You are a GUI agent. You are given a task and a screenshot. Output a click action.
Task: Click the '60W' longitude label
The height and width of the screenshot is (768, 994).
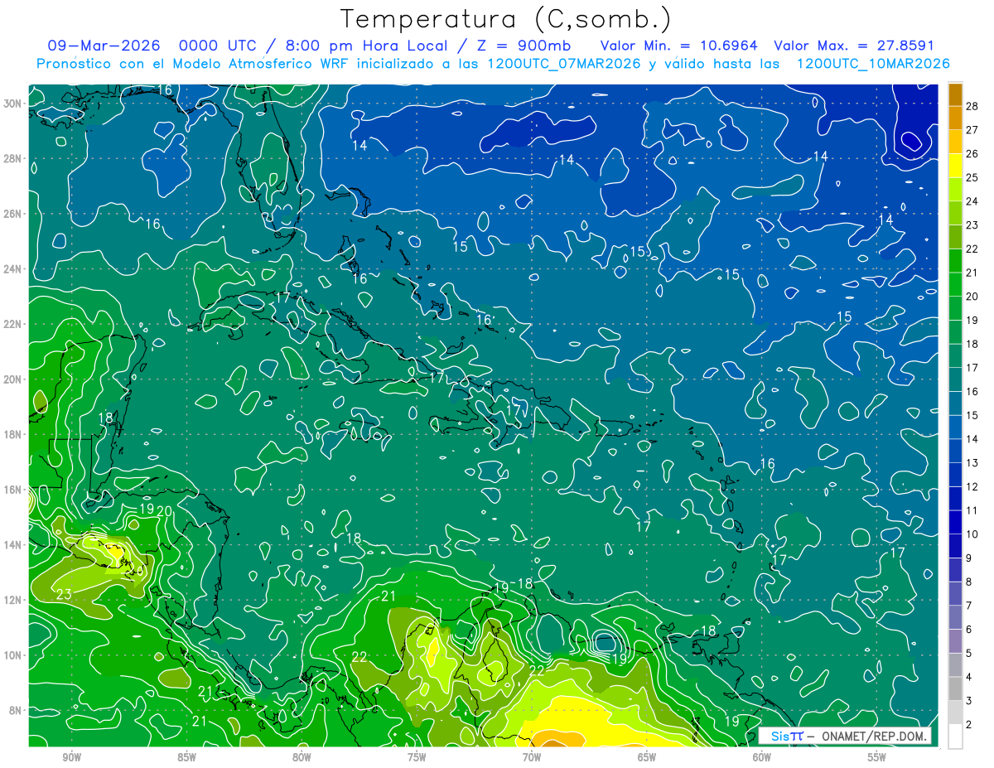point(762,757)
